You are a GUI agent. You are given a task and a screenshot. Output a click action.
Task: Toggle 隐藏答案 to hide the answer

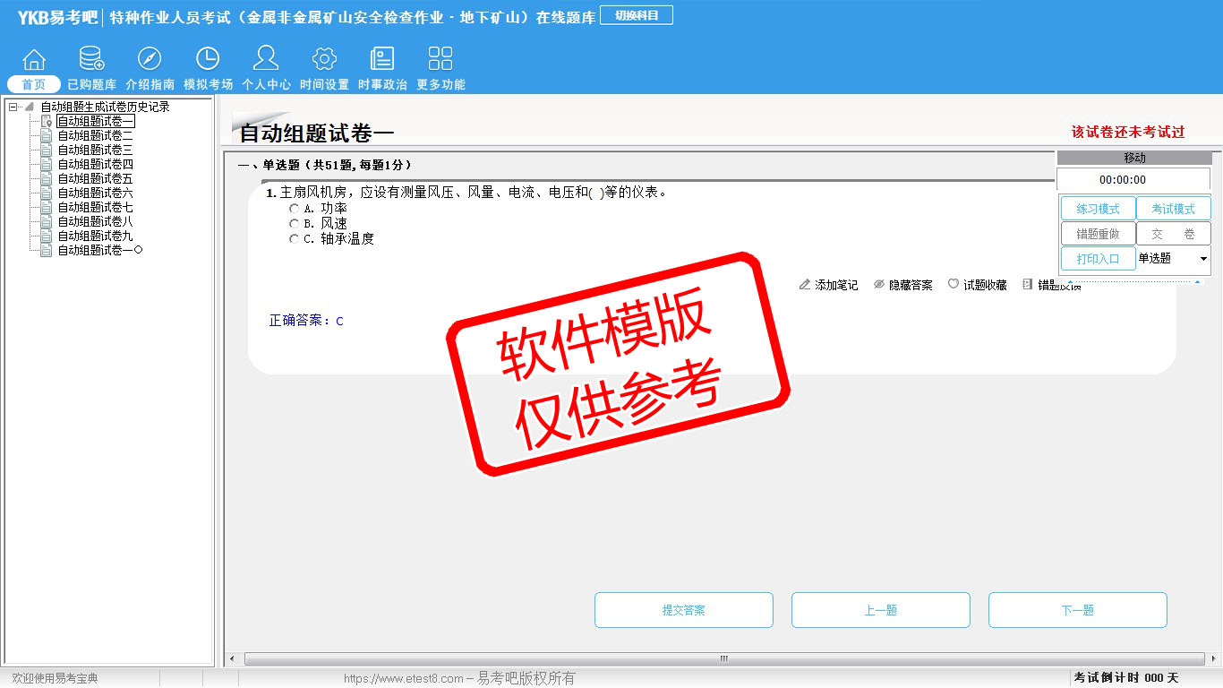pos(902,285)
